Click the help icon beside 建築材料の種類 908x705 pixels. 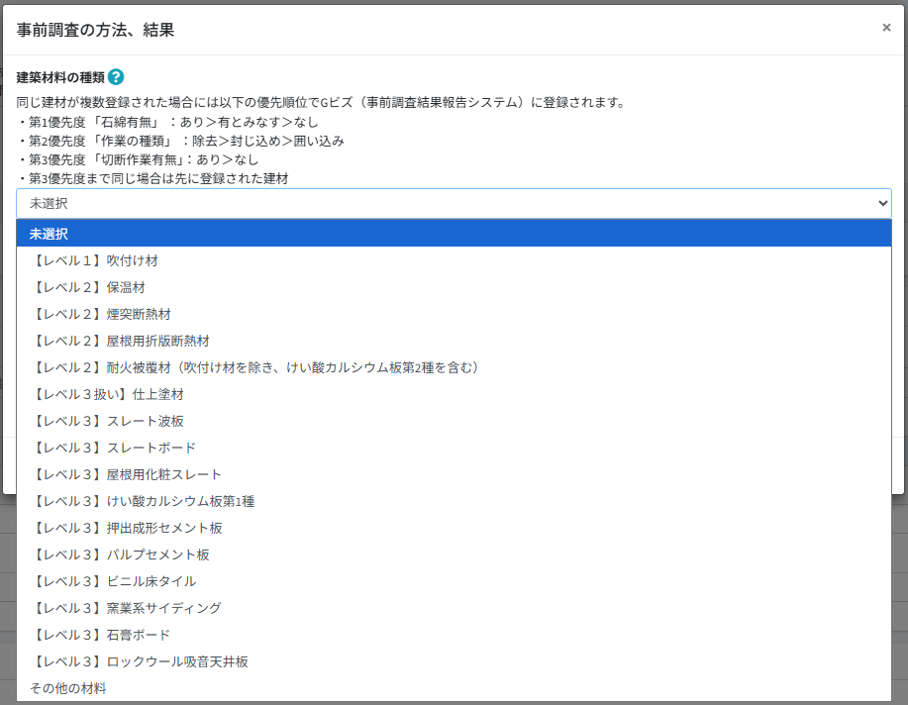(116, 77)
